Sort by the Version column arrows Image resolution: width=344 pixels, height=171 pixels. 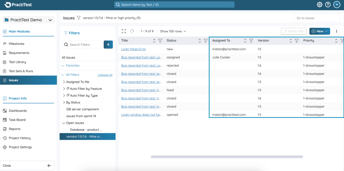pos(291,41)
